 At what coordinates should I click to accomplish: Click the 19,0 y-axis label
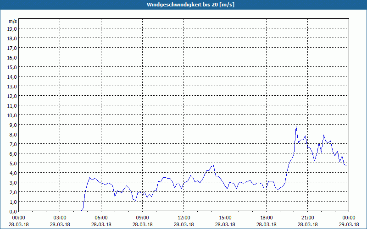(13, 29)
